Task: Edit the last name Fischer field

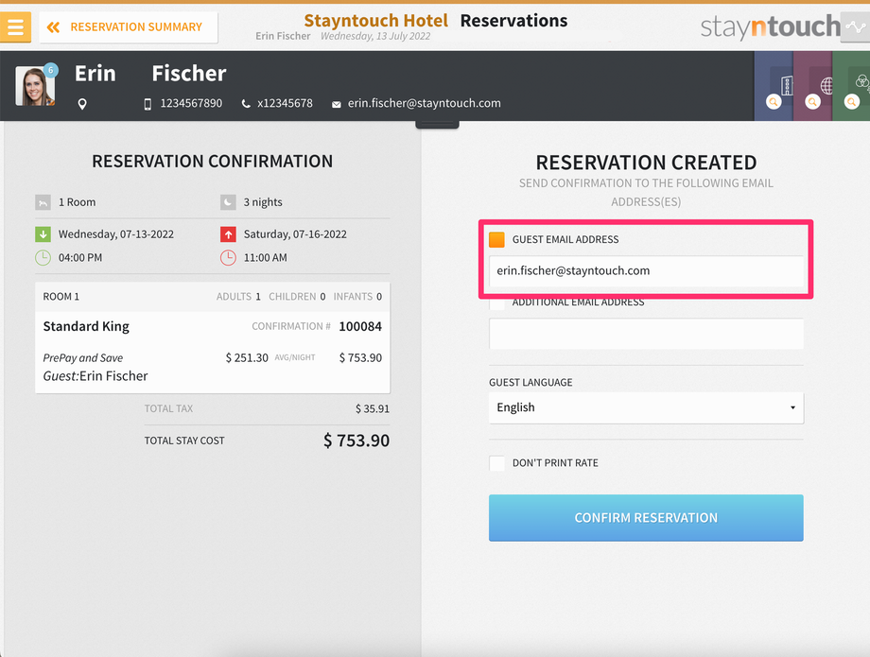Action: click(189, 73)
